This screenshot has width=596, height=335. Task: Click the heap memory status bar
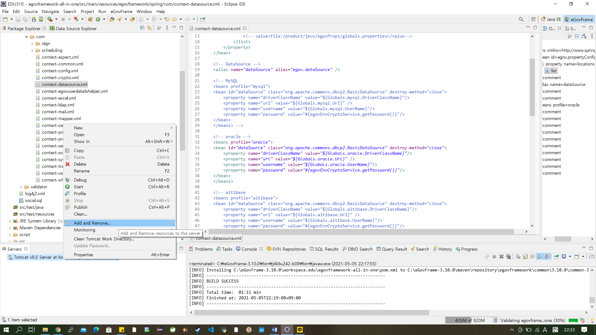pos(469,320)
